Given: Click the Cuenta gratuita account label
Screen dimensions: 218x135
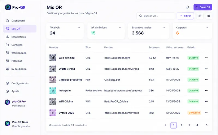Looking at the screenshot, I should 21,126.
